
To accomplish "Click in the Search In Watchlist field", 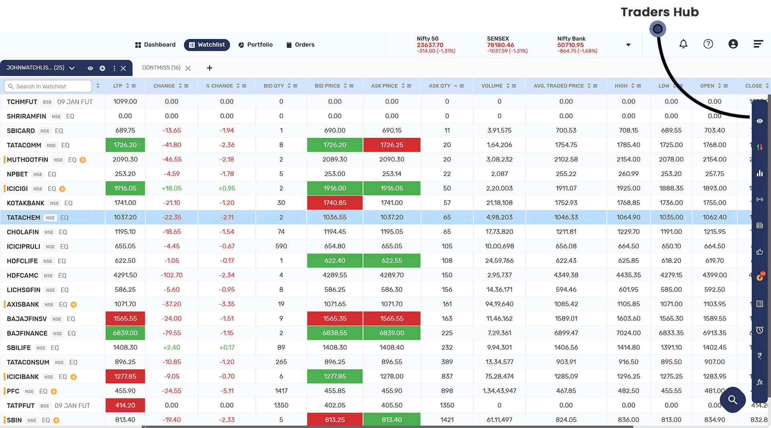I will click(48, 86).
